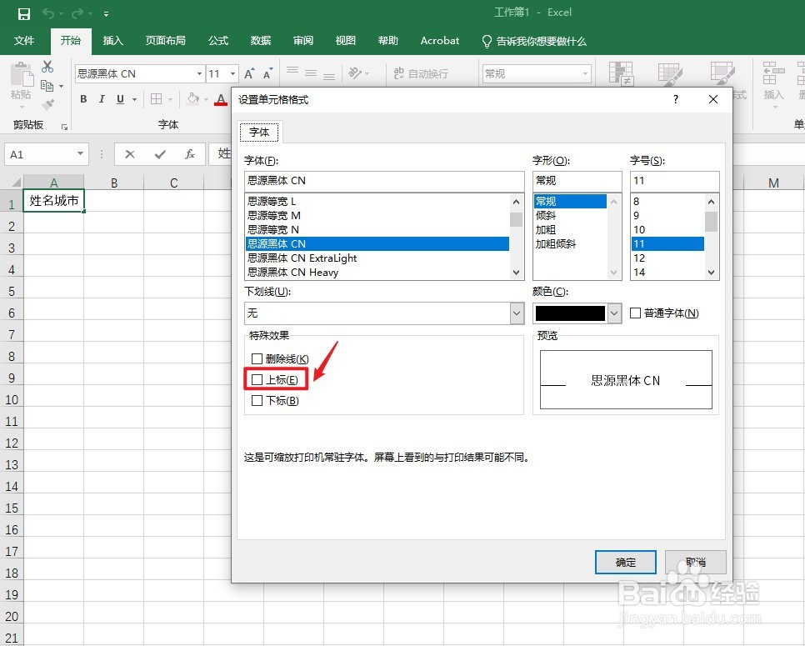This screenshot has height=646, width=805.
Task: Click the Cut scissors icon
Action: 47,66
